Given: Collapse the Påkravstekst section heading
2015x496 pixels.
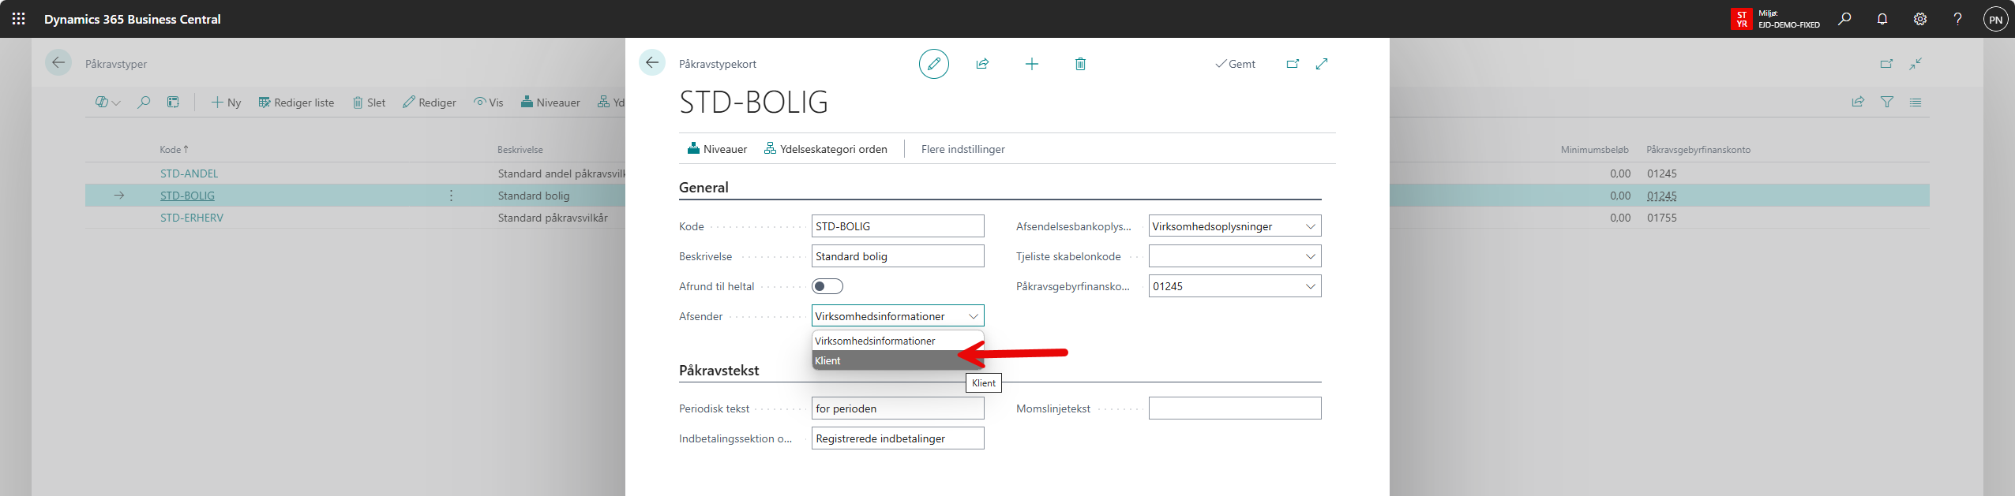Looking at the screenshot, I should point(719,371).
